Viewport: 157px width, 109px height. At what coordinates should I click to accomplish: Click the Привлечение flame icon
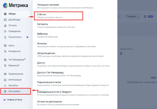(5, 74)
